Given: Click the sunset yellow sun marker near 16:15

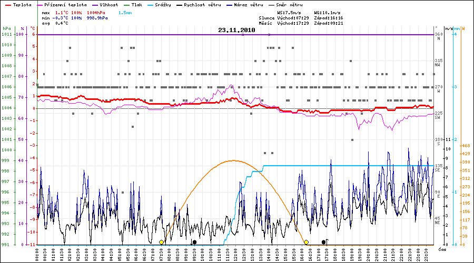Looking at the screenshot, I should [306, 242].
